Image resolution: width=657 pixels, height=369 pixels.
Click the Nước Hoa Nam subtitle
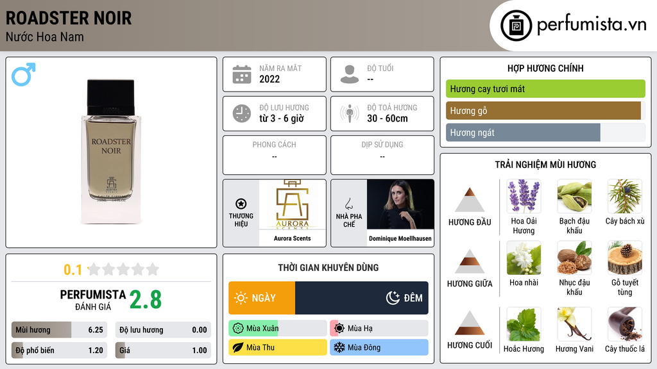click(45, 37)
